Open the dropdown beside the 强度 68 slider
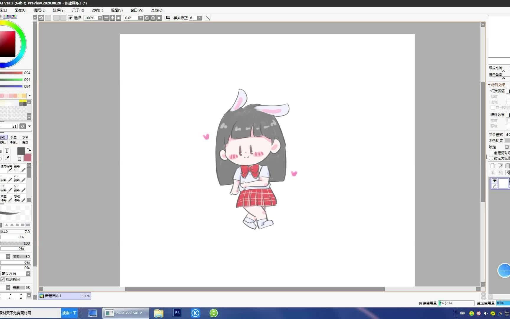 pos(8,287)
